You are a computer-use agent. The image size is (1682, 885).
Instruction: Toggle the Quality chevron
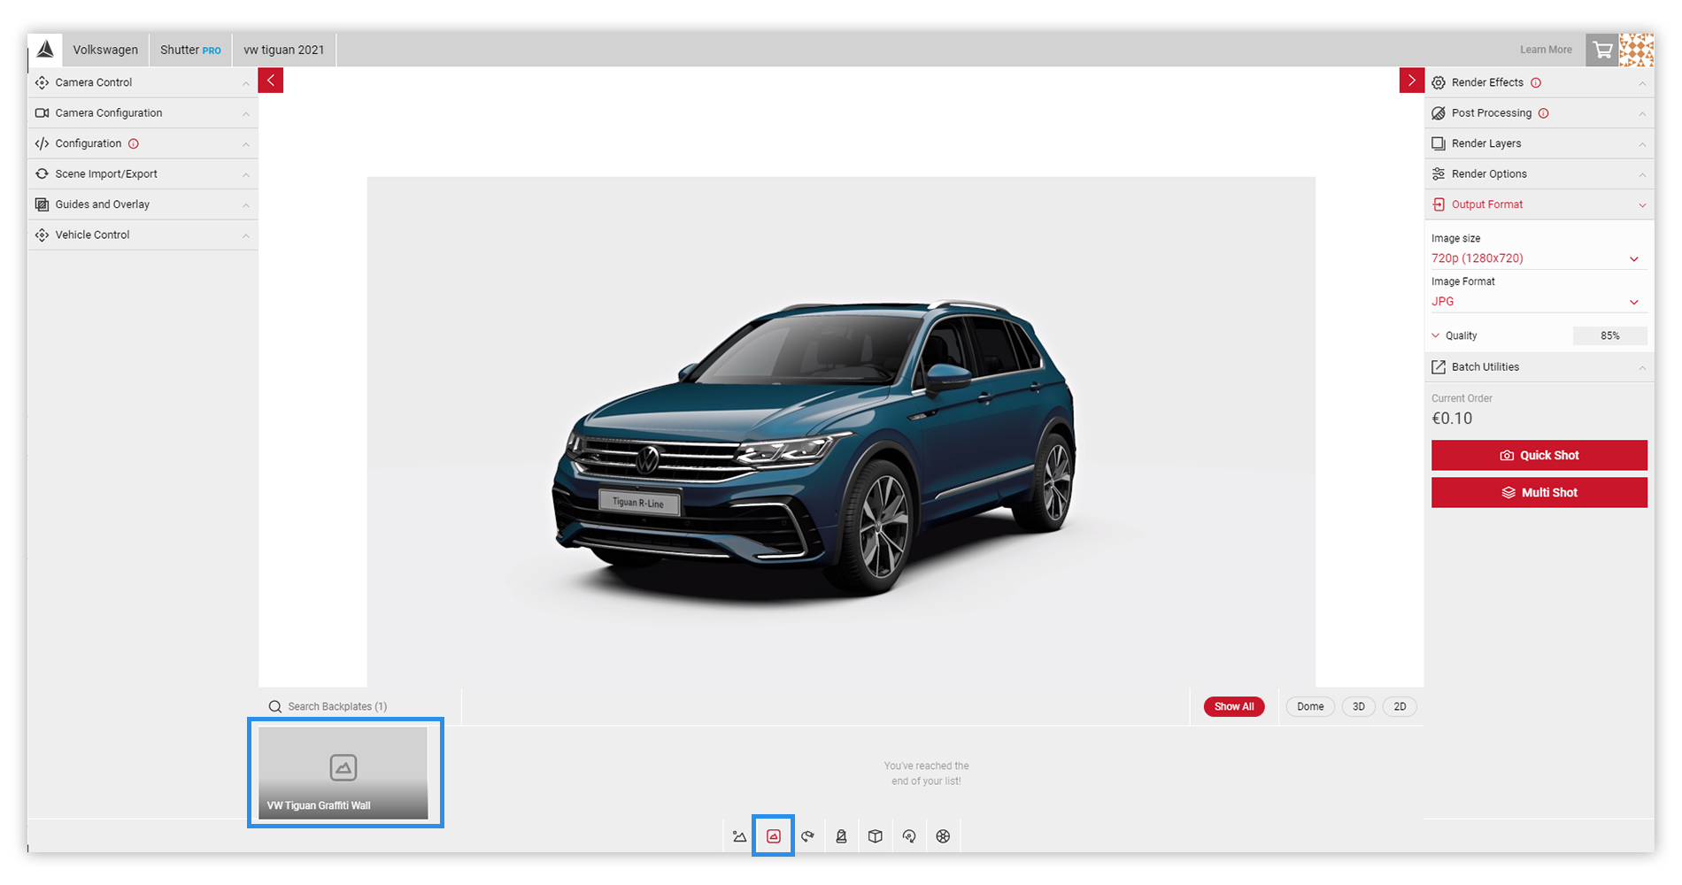point(1436,336)
